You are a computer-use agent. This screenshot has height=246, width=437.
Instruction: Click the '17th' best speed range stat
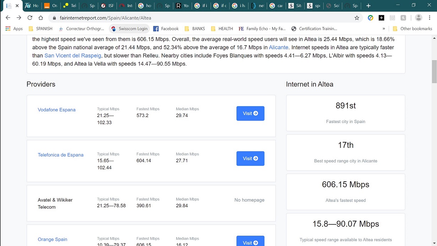click(x=346, y=145)
